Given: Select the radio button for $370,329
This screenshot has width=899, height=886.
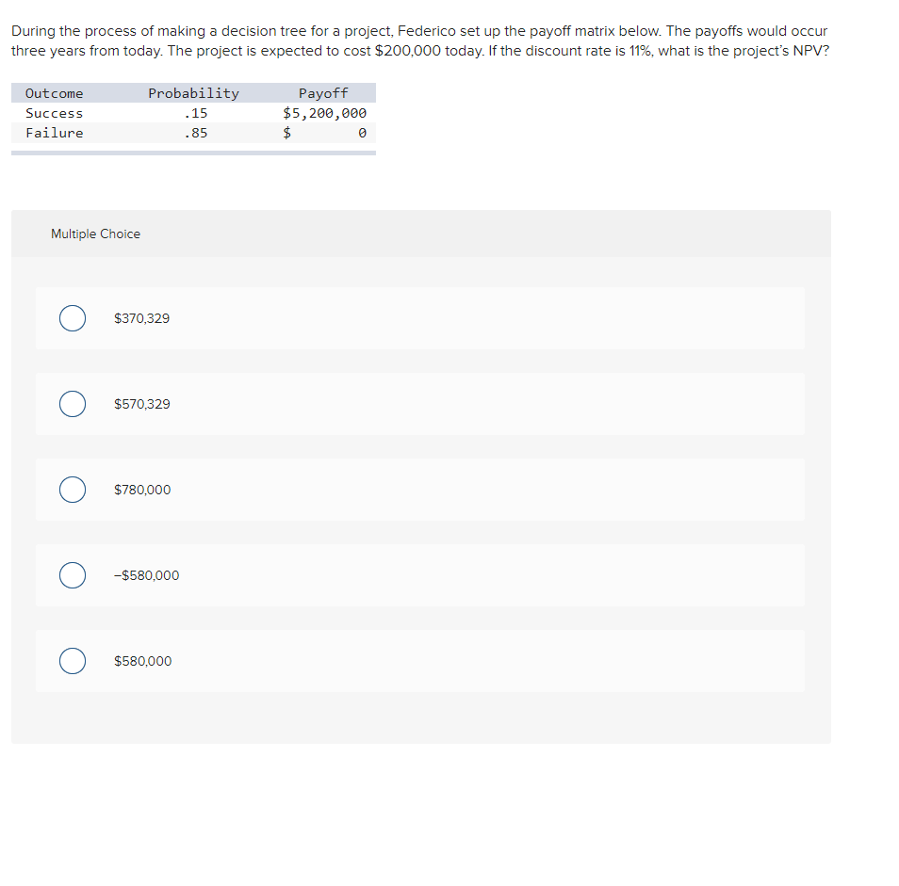Looking at the screenshot, I should [73, 318].
